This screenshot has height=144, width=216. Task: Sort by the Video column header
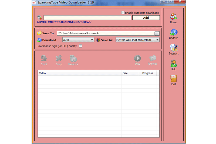point(80,73)
